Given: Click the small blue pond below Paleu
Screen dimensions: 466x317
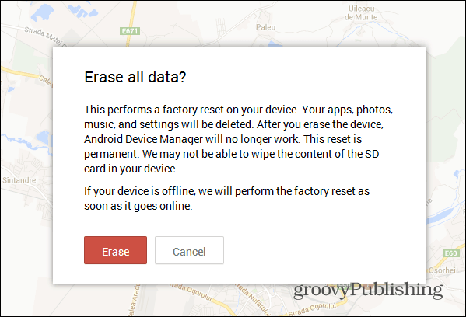Looking at the screenshot, I should (275, 44).
